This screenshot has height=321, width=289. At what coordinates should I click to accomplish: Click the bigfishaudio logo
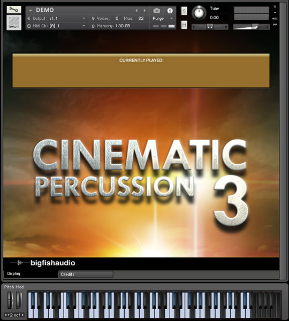tap(43, 263)
